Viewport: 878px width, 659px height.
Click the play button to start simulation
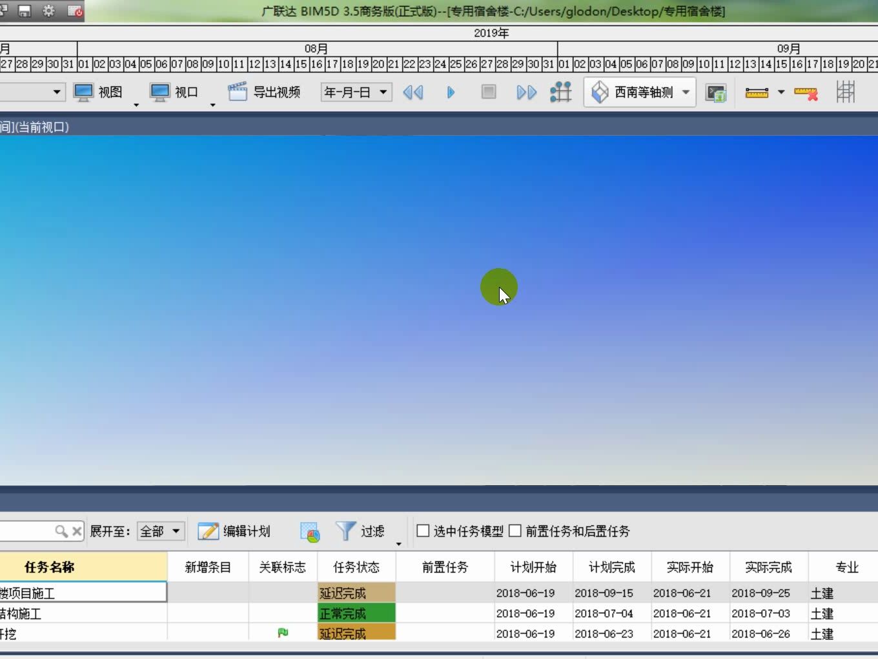pos(450,92)
